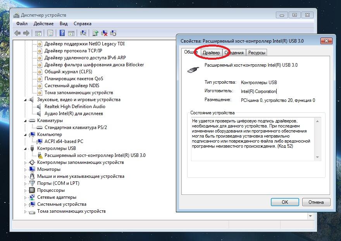Expand the Сетевые адаптеры node
341x241 pixels.
click(x=25, y=197)
